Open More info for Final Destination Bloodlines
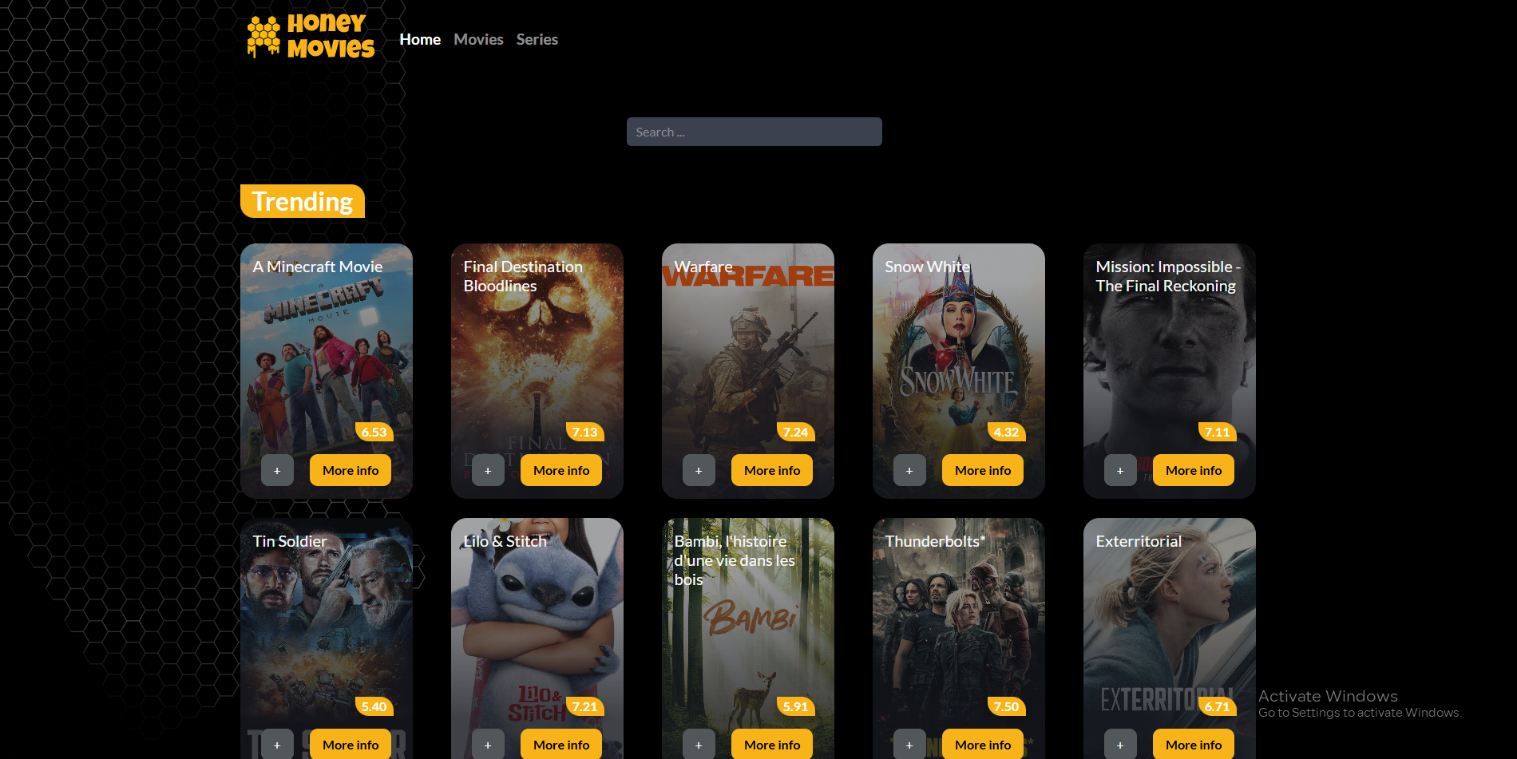 [561, 470]
